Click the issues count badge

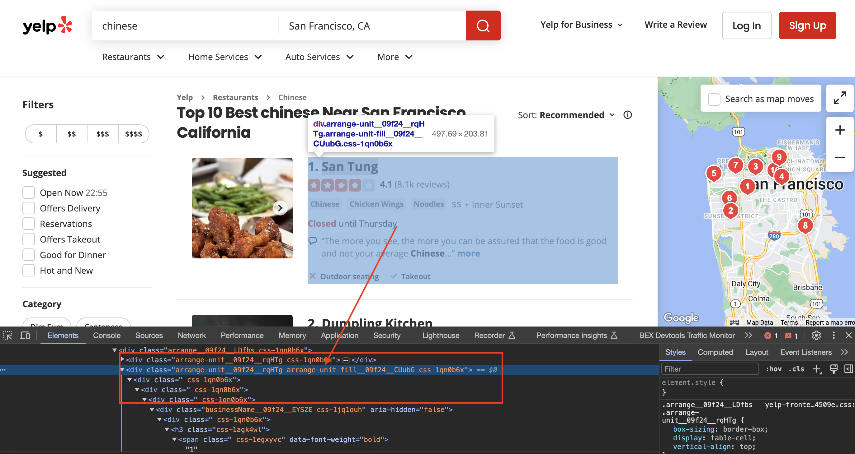pyautogui.click(x=791, y=336)
